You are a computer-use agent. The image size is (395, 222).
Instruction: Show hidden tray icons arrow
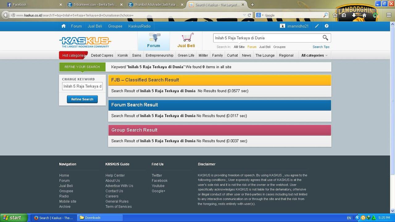358,218
